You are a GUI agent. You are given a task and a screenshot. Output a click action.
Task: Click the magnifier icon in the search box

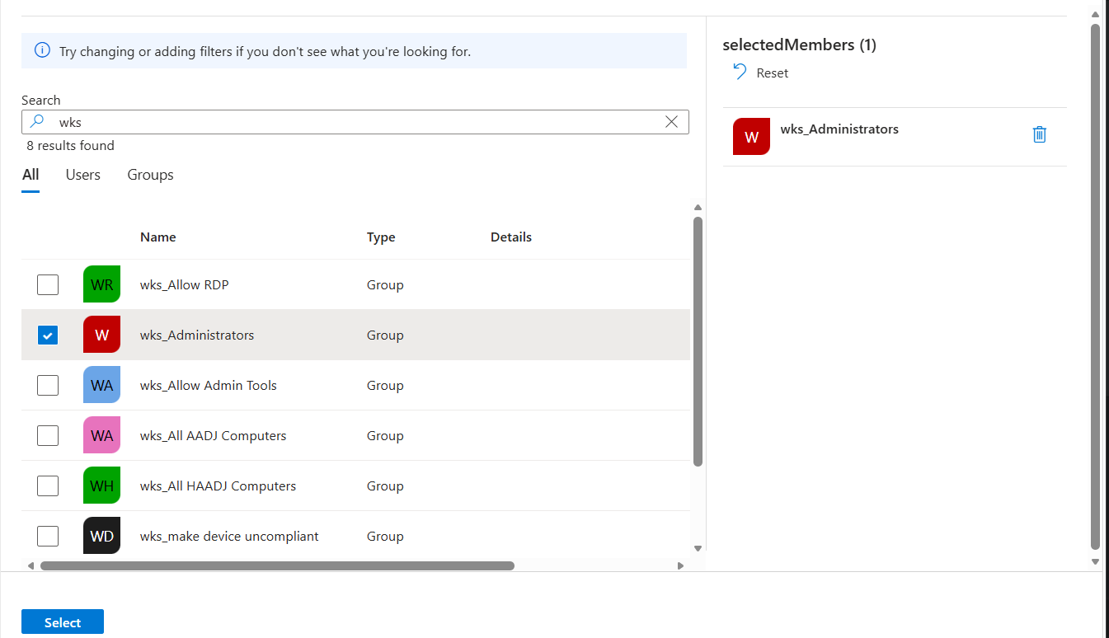pos(37,122)
